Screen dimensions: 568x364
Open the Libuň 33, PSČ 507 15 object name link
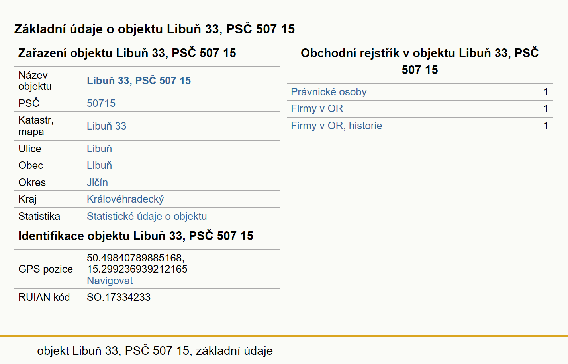pos(139,81)
